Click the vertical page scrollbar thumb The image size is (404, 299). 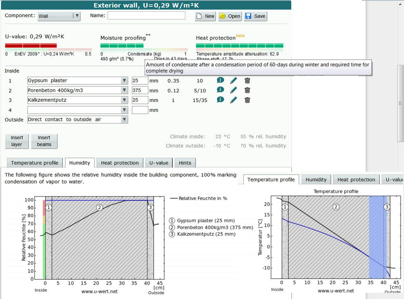[400, 103]
